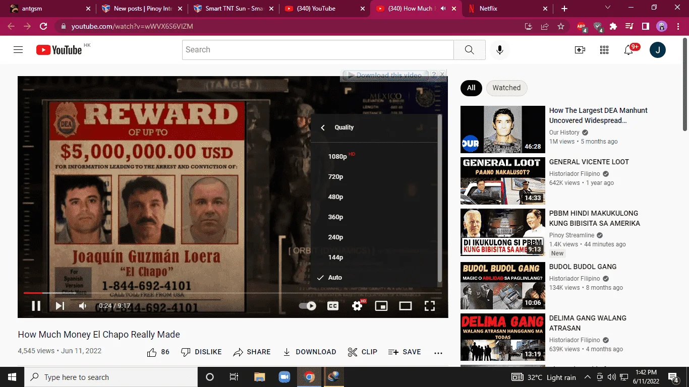Open File Explorer from taskbar

tap(259, 377)
